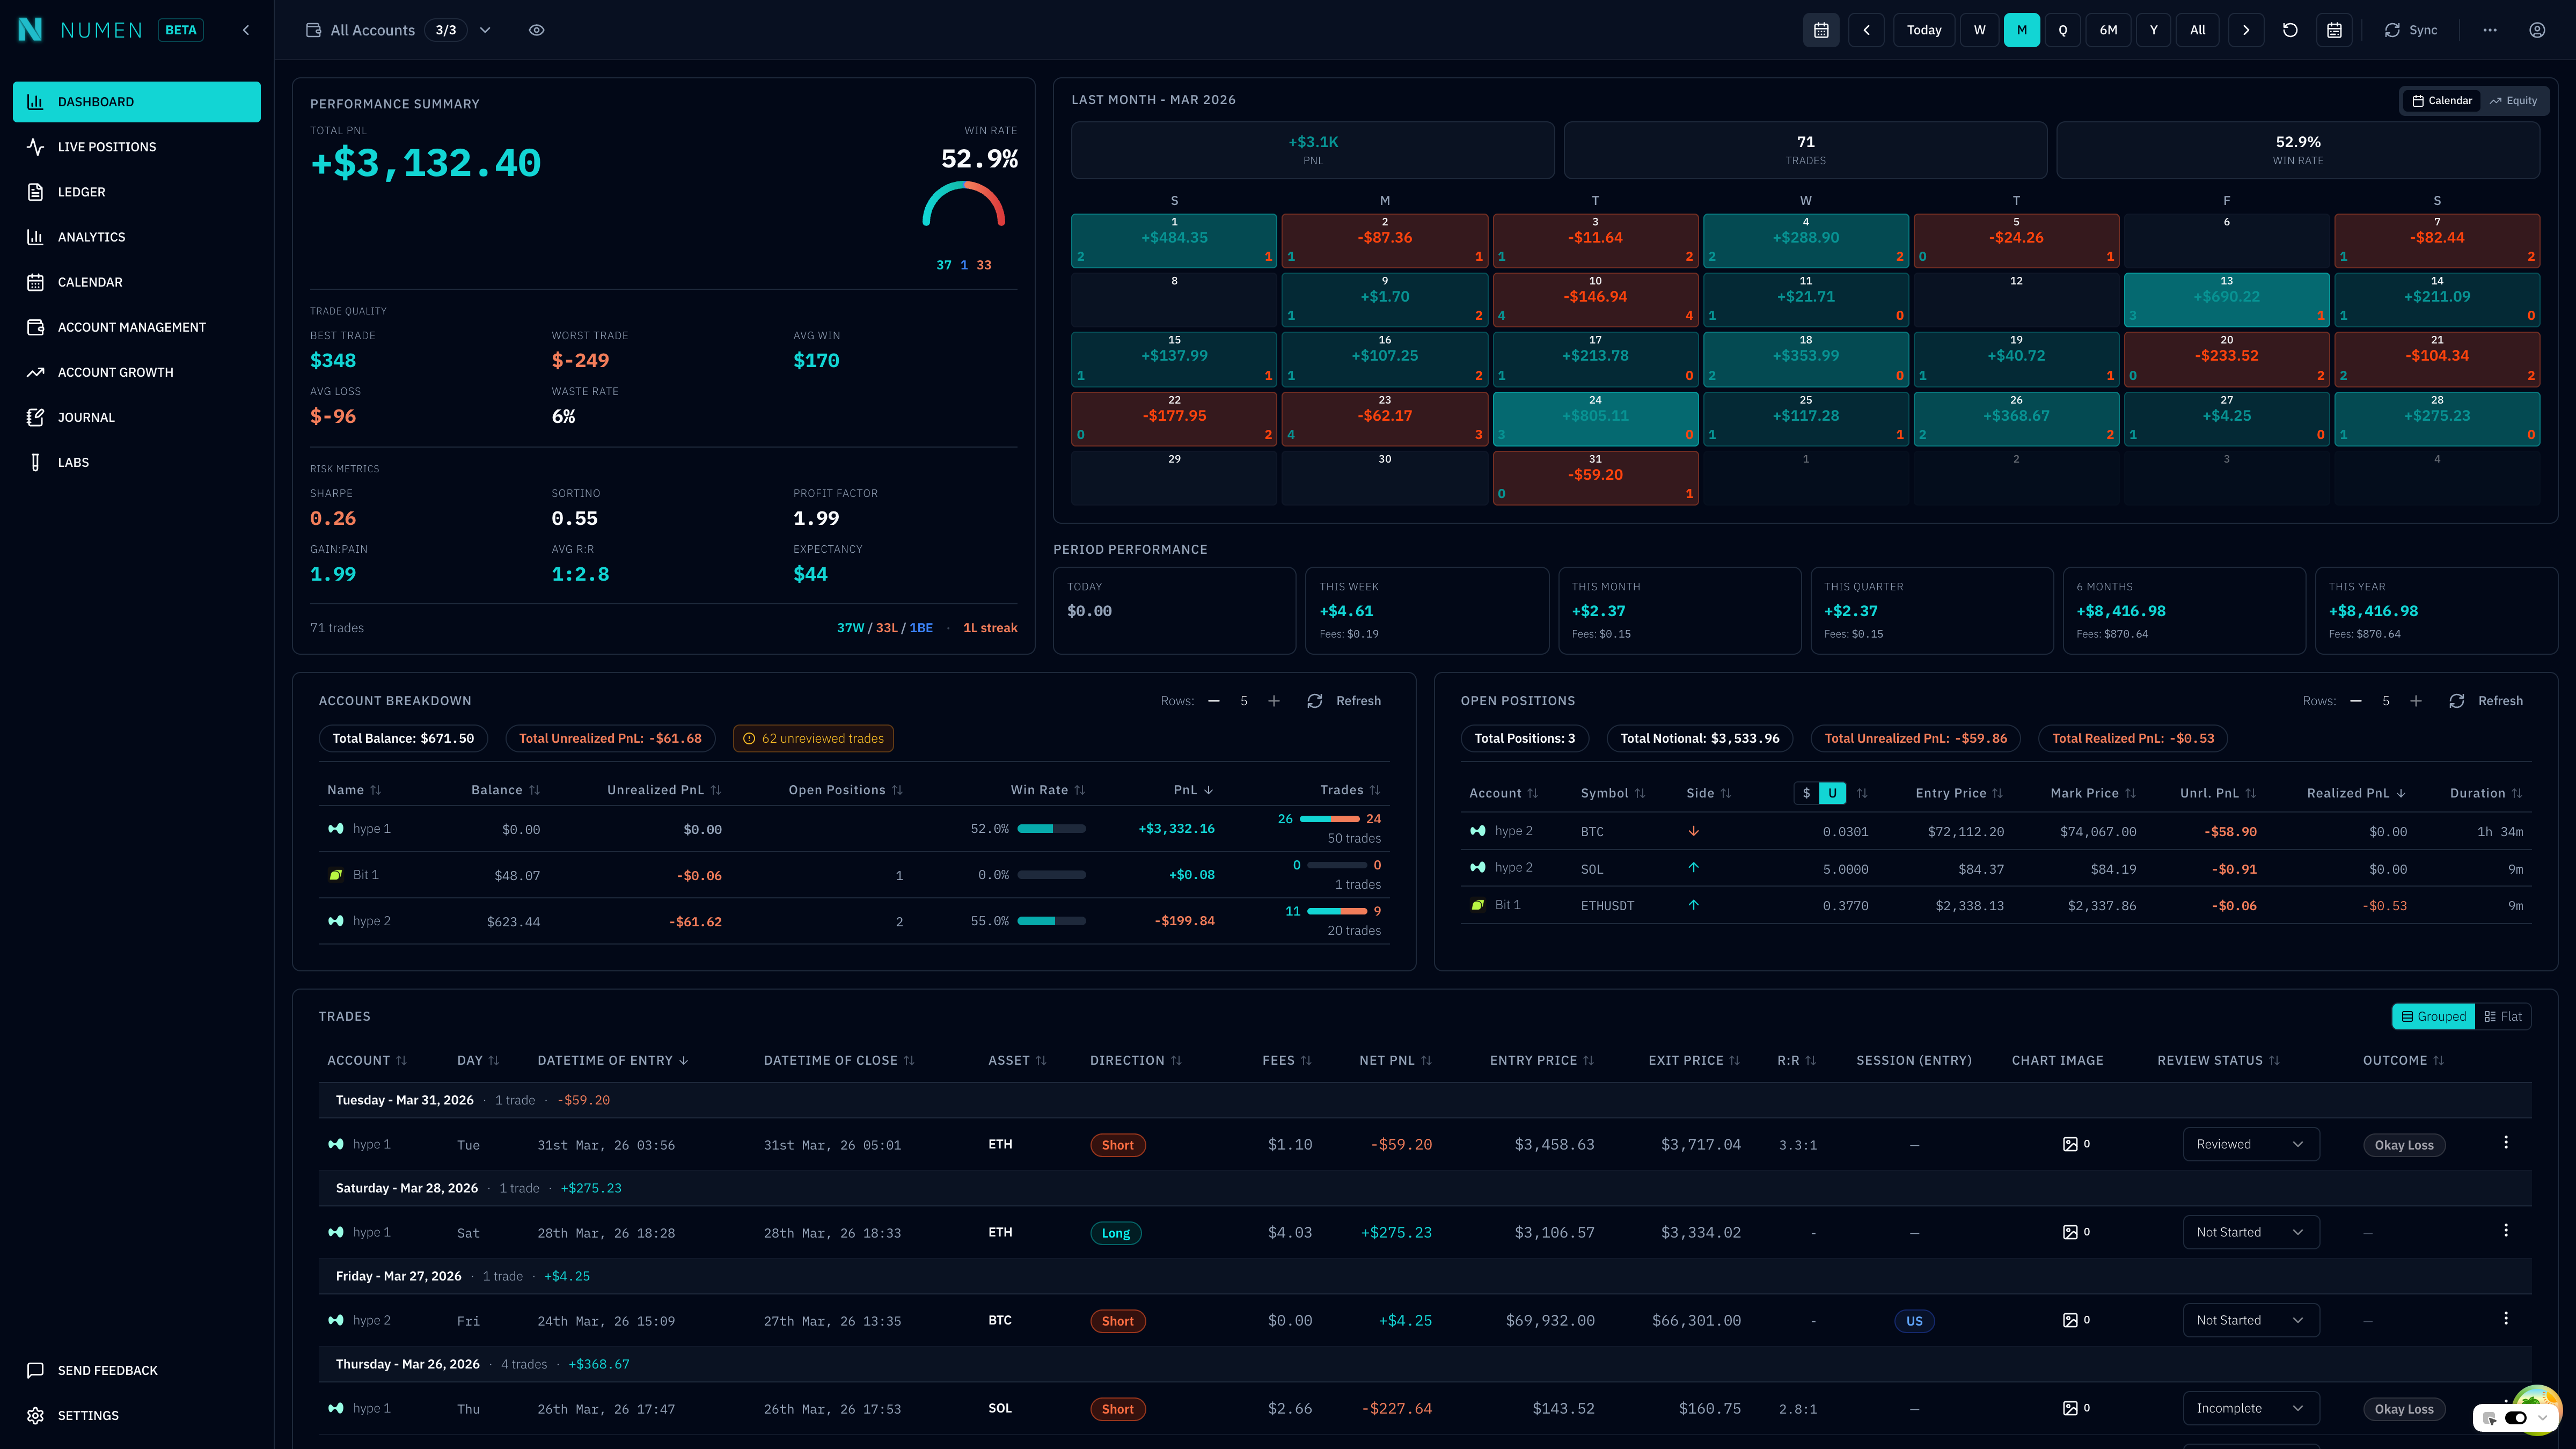Open Review Status dropdown showing Reviewed
The height and width of the screenshot is (1449, 2576).
[x=2251, y=1144]
